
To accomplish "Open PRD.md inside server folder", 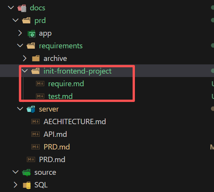I will coord(57,147).
